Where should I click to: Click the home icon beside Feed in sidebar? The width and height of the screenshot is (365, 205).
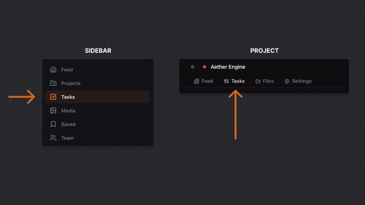pyautogui.click(x=53, y=69)
